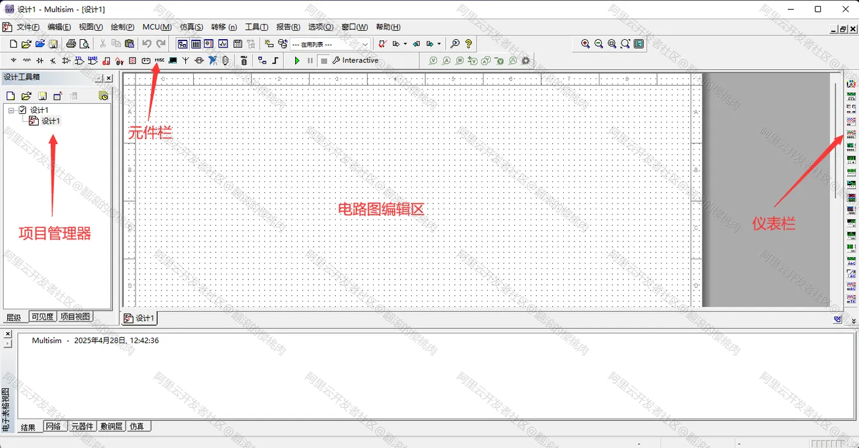Open the 帮助(H) menu

tap(388, 27)
